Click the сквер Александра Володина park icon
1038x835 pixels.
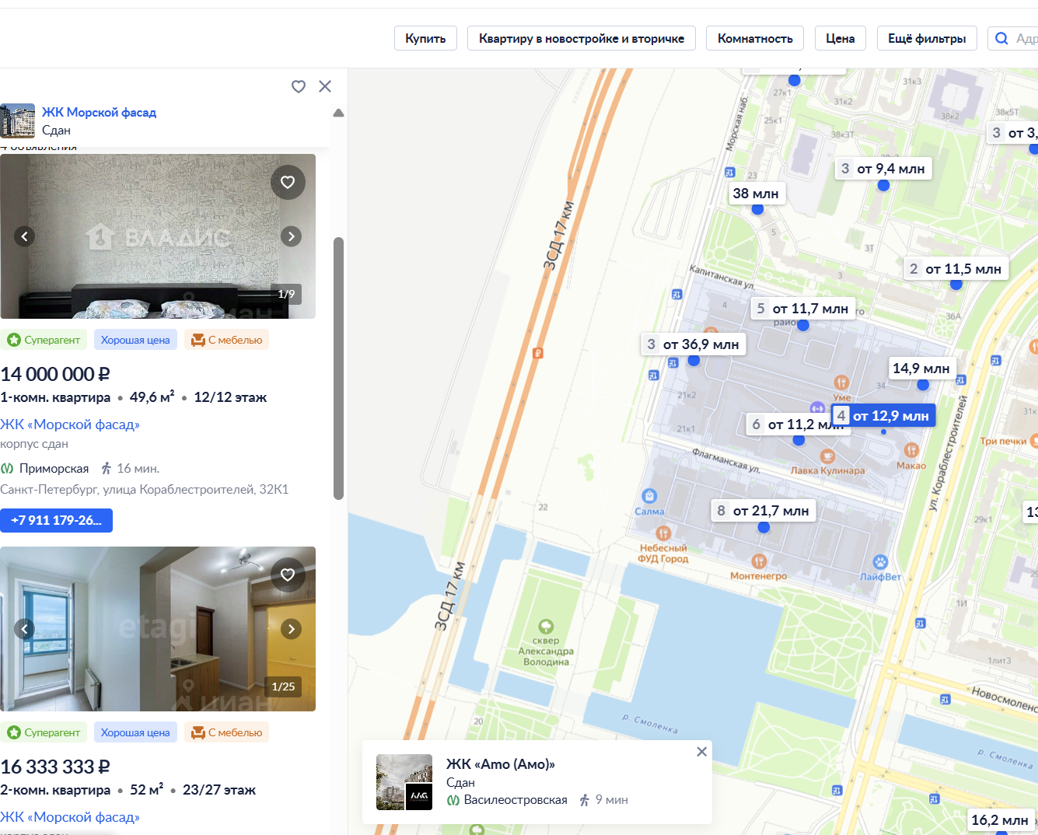tap(547, 627)
